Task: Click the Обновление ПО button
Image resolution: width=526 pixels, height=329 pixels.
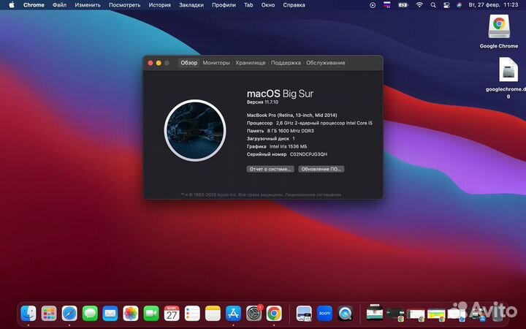Action: [321, 169]
